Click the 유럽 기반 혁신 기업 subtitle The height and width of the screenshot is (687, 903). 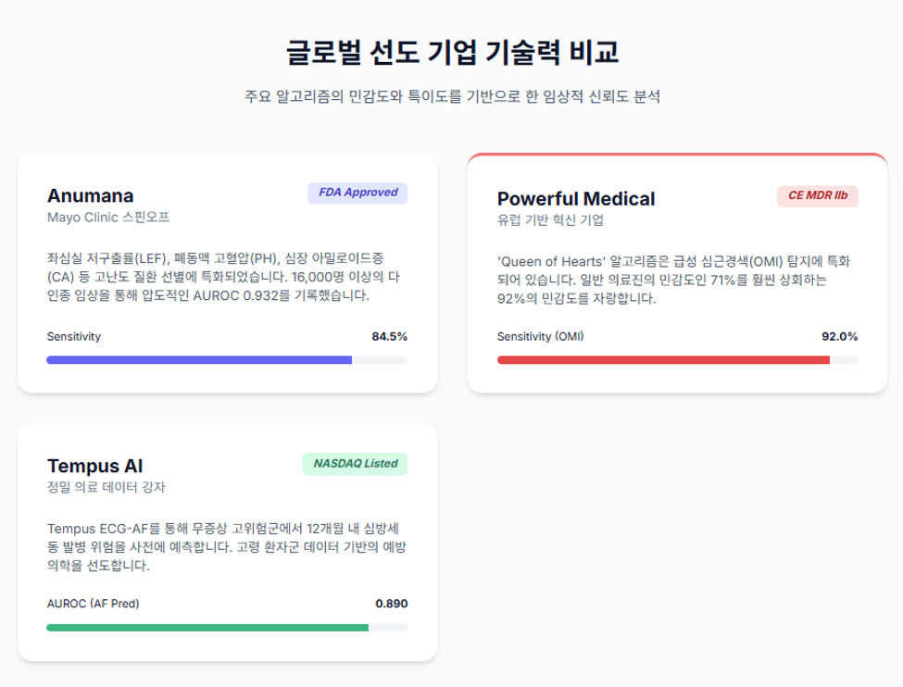pyautogui.click(x=550, y=220)
